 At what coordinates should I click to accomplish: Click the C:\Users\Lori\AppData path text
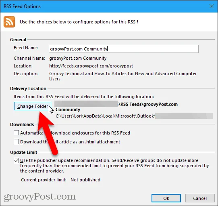pyautogui.click(x=105, y=116)
